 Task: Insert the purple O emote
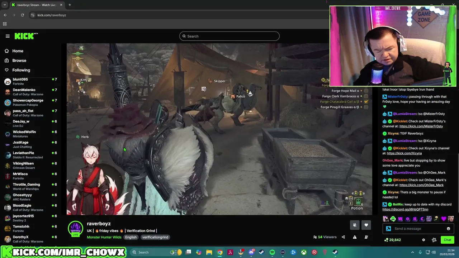pos(407,219)
